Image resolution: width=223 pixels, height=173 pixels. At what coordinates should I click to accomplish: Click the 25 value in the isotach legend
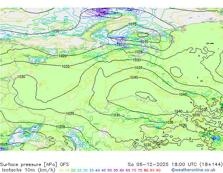coord(79,170)
